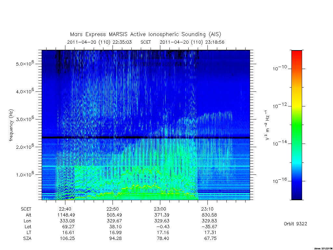Viewport: 333px width, 250px height.
Task: Click the colorbar '10^-16' tick label
Action: pyautogui.click(x=280, y=181)
